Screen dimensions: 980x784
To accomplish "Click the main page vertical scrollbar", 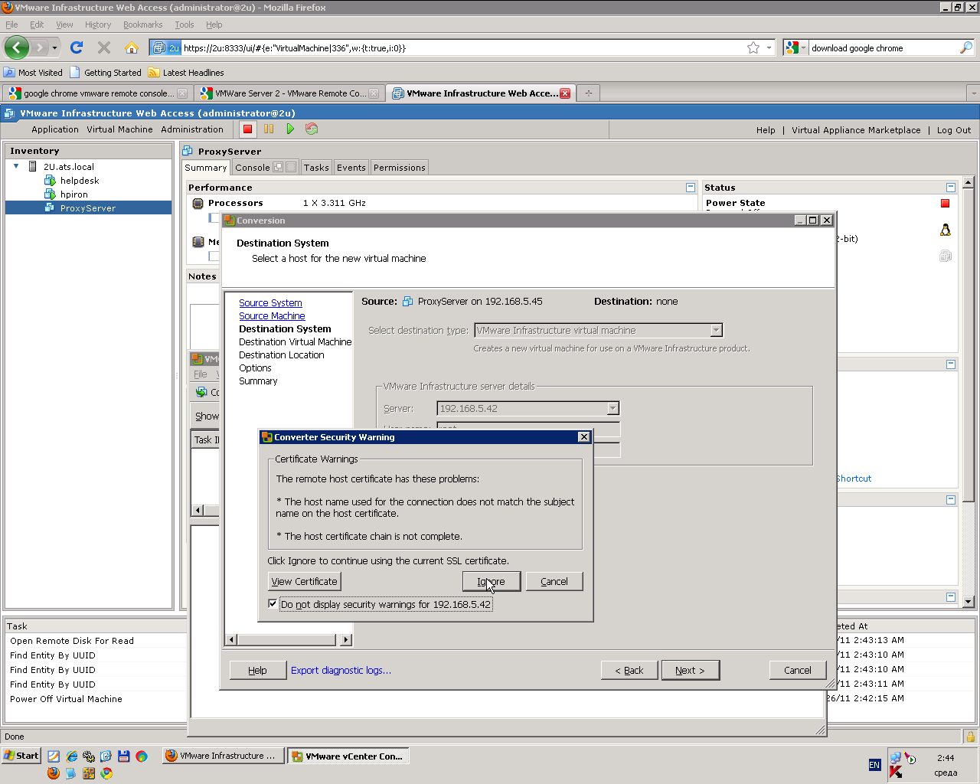I will (x=969, y=392).
